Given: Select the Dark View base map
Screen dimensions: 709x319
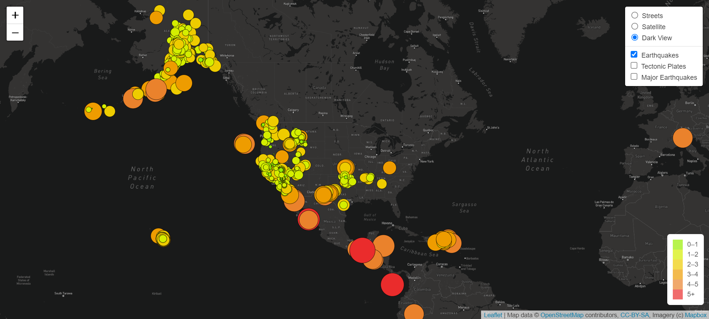Looking at the screenshot, I should click(x=634, y=38).
